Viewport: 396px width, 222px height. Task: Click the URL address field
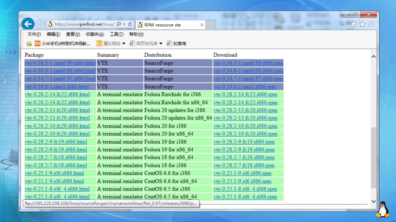click(x=84, y=24)
